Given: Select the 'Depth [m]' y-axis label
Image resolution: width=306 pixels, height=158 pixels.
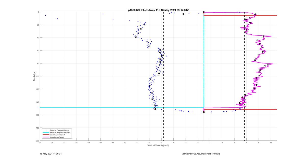Looking at the screenshot, I should [34, 76].
